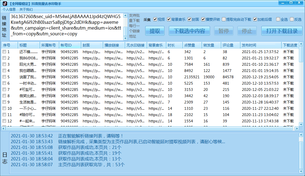The width and height of the screenshot is (305, 176).
Task: Click the 帐号ID column header
Action: 70,45
